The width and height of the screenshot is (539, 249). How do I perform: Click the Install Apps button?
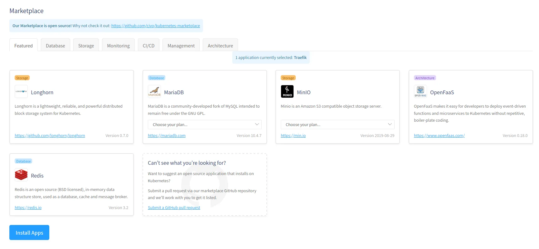pos(29,232)
